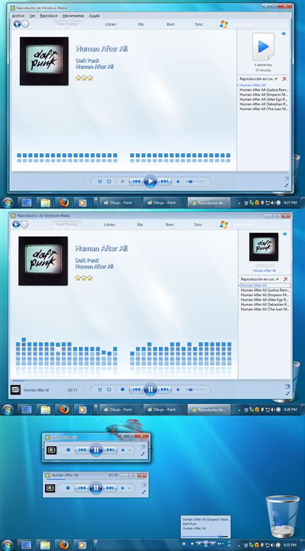This screenshot has height=551, width=305.
Task: Toggle repeat in the window with the menu bar
Action: [109, 182]
